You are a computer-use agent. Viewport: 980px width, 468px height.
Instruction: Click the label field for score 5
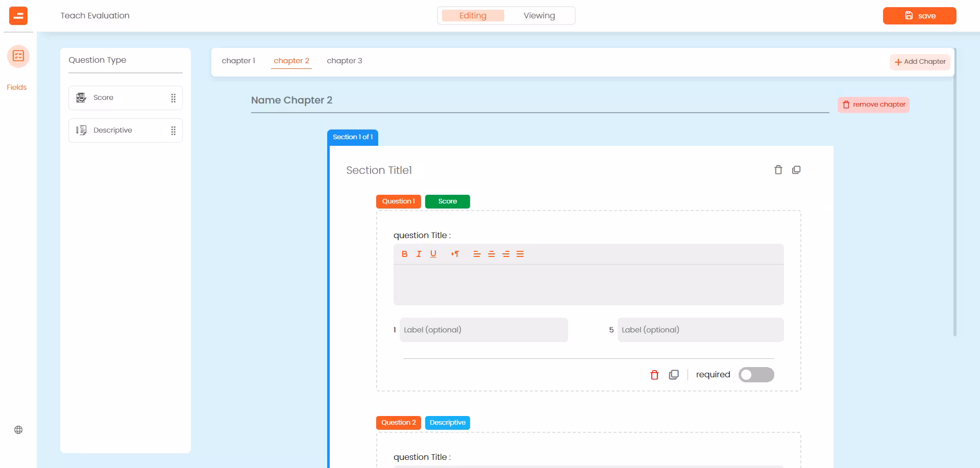point(701,330)
